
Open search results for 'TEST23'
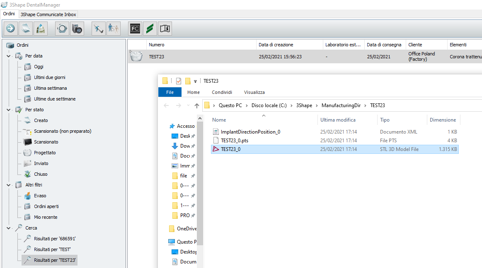coord(55,260)
